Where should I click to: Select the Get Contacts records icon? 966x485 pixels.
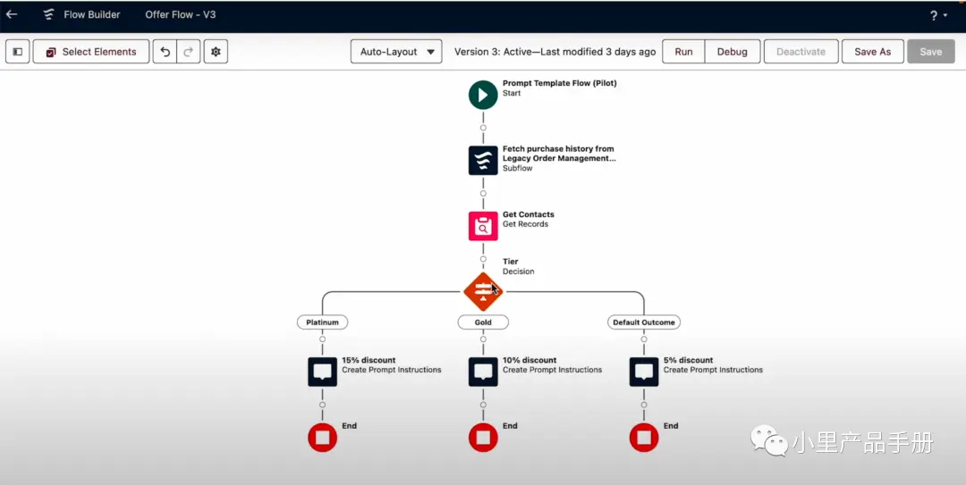[483, 226]
